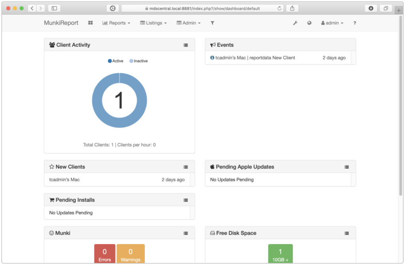The width and height of the screenshot is (405, 265).
Task: Reload the page with refresh icon
Action: coord(280,8)
